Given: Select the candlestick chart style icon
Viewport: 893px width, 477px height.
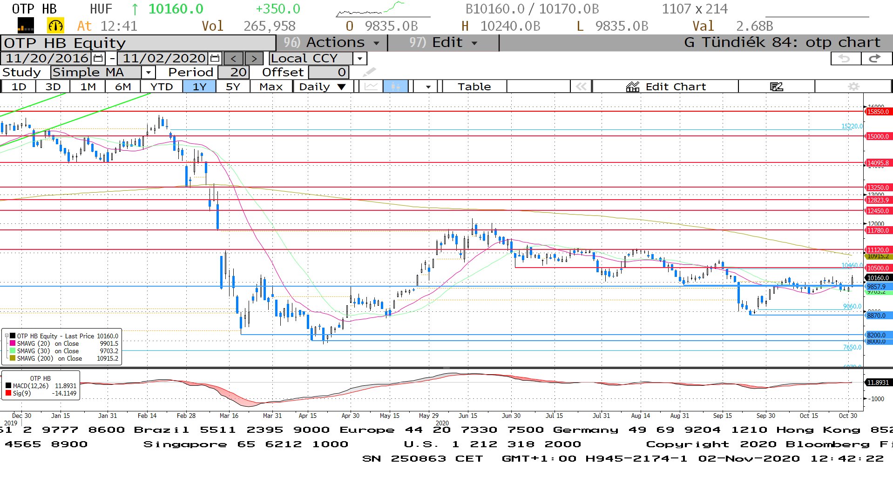Looking at the screenshot, I should pos(395,87).
